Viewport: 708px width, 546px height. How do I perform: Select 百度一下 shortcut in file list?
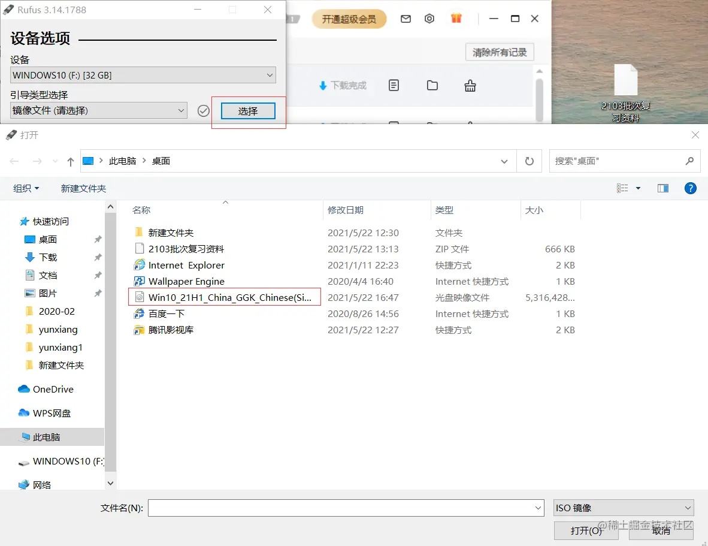[166, 314]
